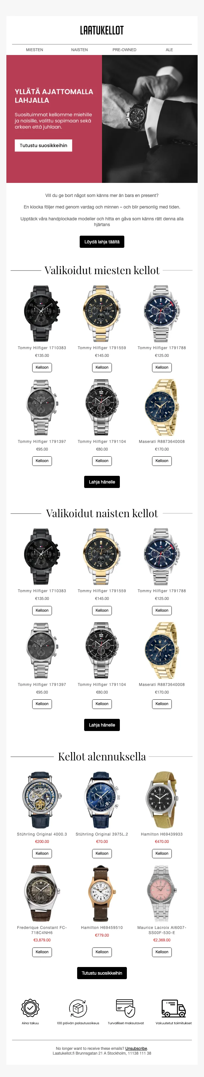Open the Stührling Original 4000.3 watch image
Viewport: 204px width, 1077px height.
tap(42, 800)
